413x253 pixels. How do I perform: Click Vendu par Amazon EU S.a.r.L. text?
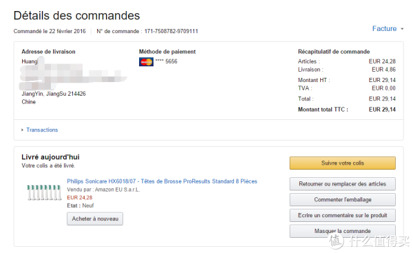(x=103, y=190)
